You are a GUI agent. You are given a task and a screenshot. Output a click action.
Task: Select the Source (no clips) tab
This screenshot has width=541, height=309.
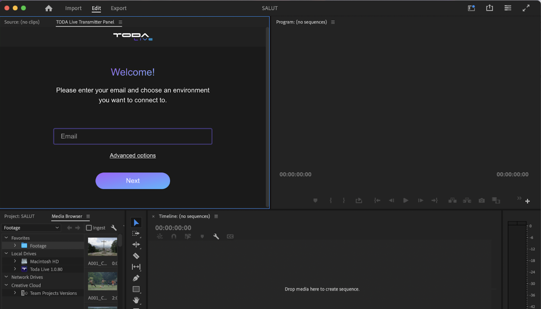22,22
